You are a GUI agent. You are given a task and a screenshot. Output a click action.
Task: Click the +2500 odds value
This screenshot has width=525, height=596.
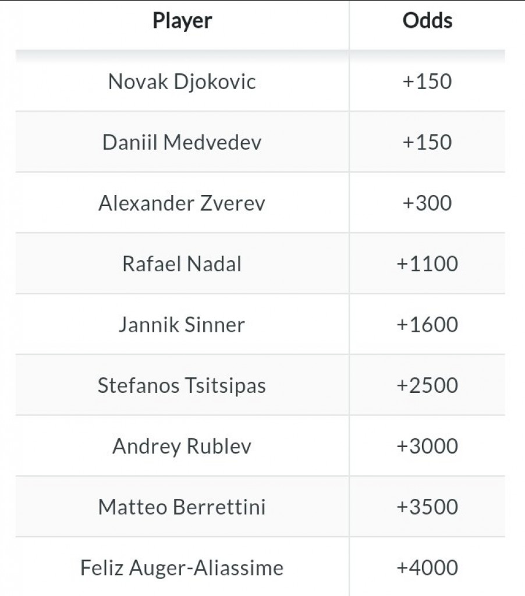click(x=427, y=386)
